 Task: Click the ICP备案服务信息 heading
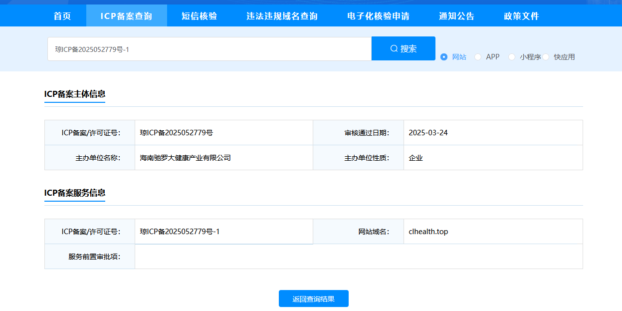click(x=75, y=193)
